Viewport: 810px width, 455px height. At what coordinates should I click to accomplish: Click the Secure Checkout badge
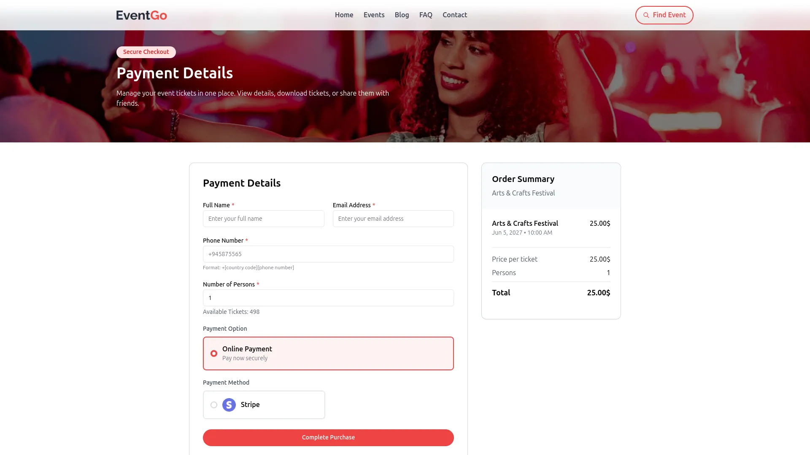pyautogui.click(x=146, y=52)
